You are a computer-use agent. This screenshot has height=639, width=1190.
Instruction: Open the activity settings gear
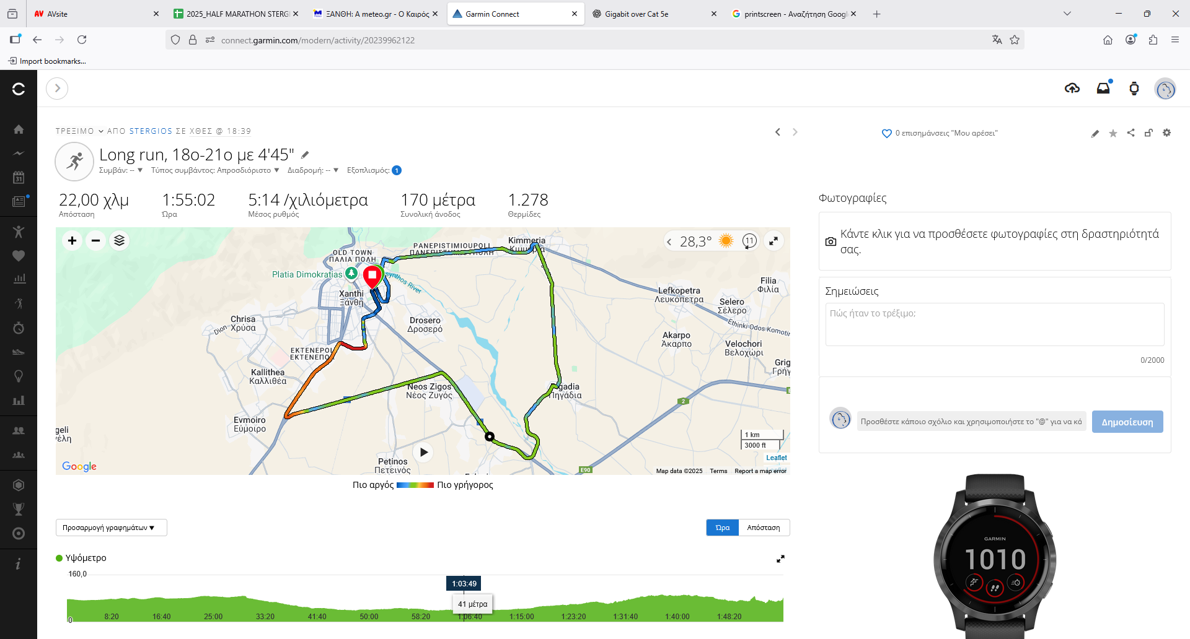[x=1166, y=133]
